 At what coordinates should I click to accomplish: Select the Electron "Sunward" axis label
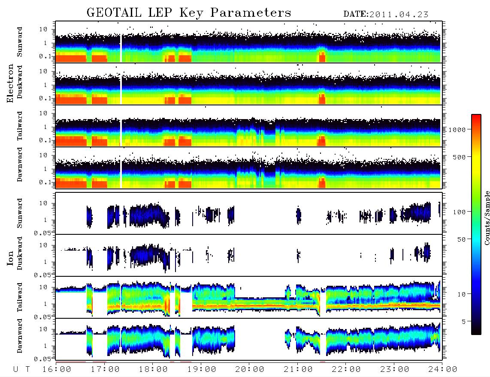point(20,42)
